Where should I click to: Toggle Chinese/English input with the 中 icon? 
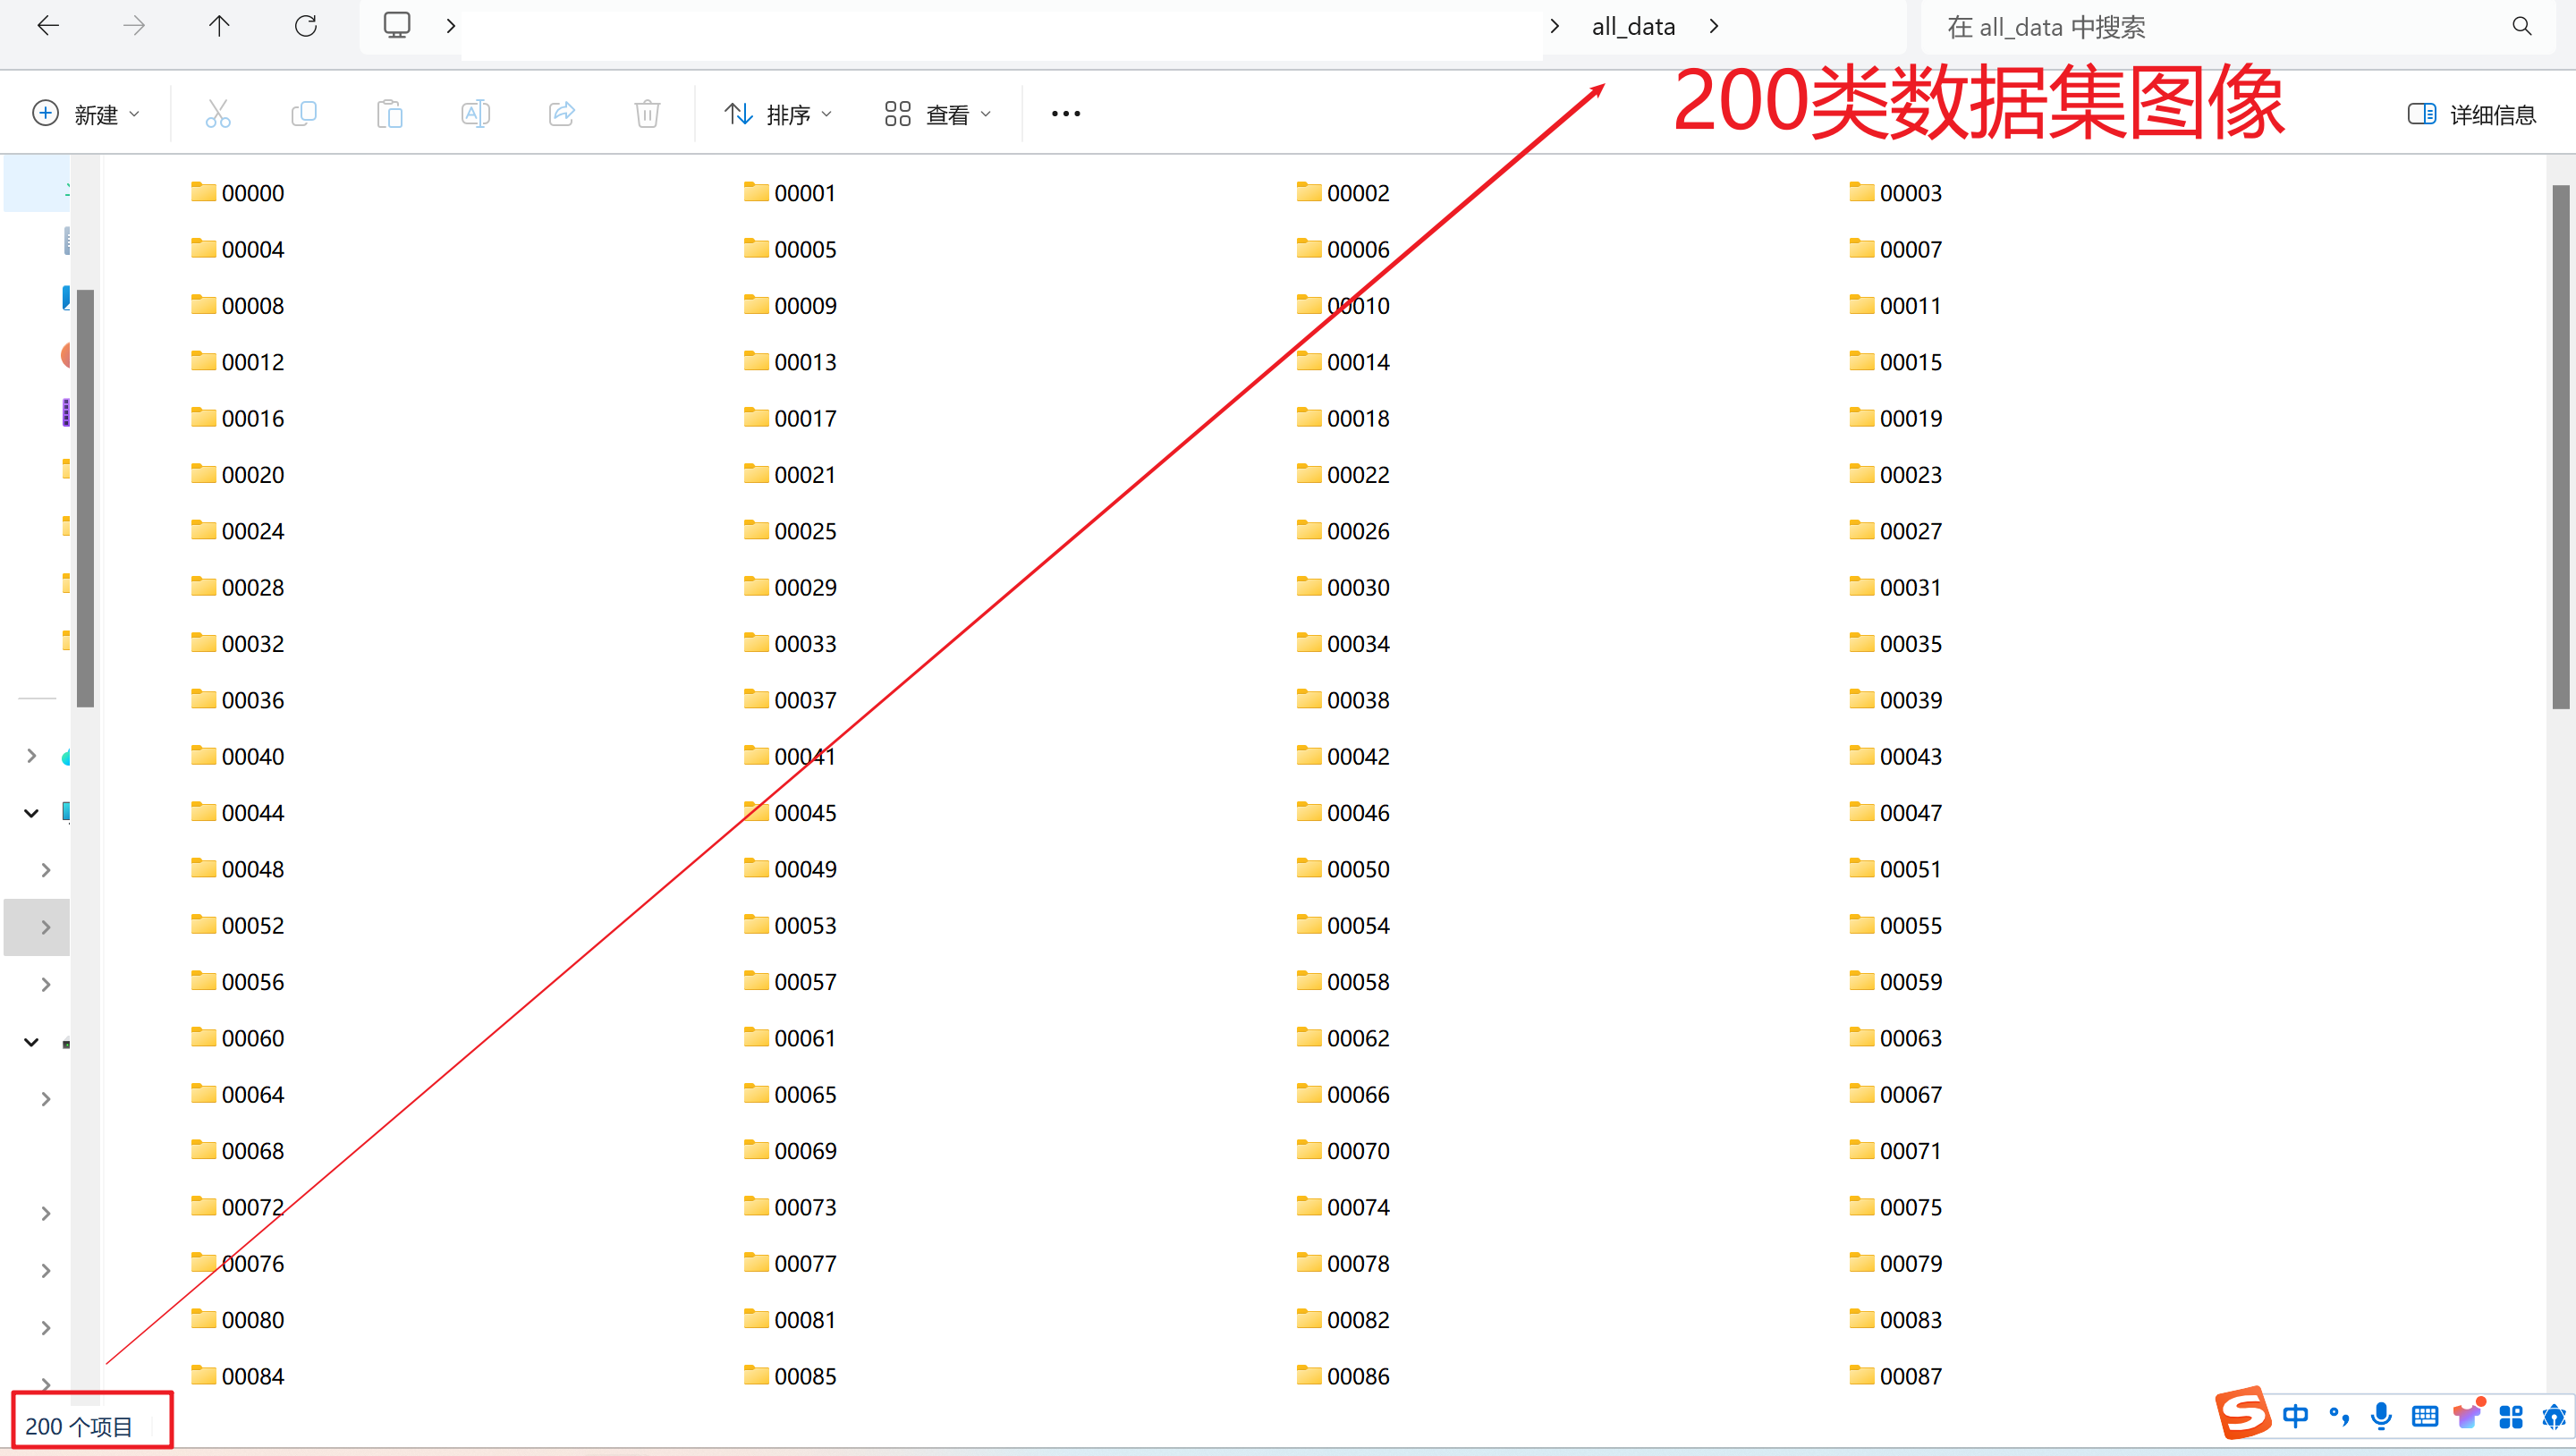(x=2297, y=1416)
